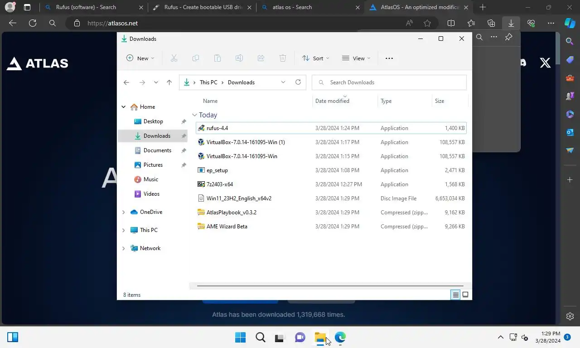Open Outlook in Edge sidebar
Viewport: 580px width, 348px height.
click(x=570, y=132)
